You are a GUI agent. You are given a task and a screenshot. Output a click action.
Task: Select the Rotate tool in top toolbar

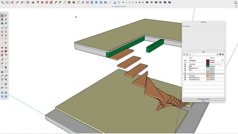point(46,3)
